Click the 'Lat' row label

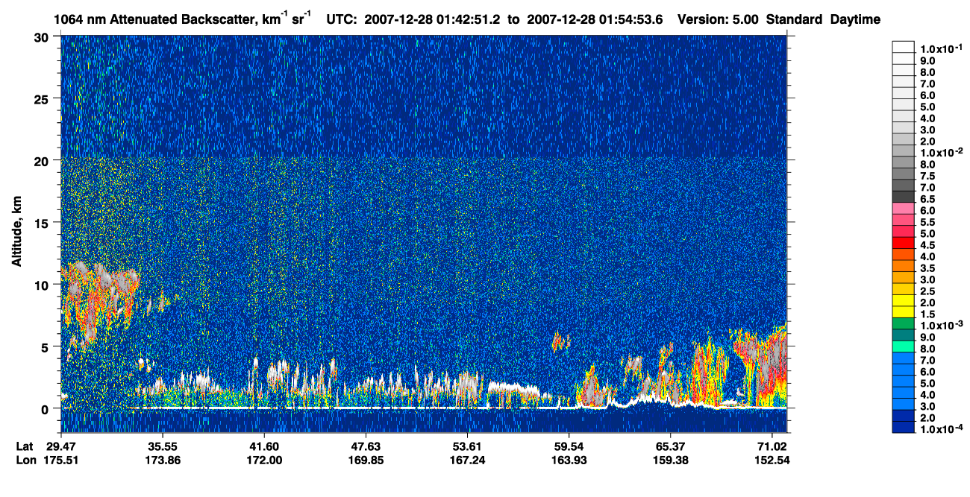25,446
